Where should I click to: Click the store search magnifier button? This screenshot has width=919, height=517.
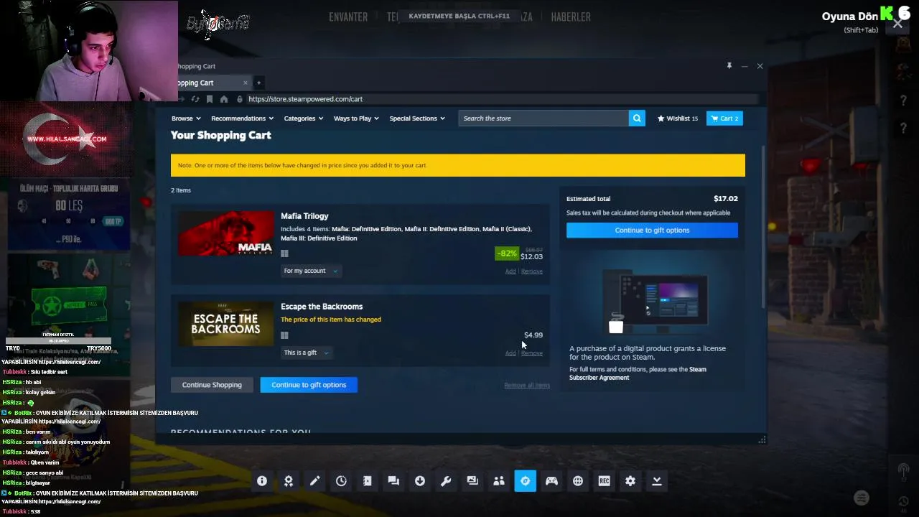tap(637, 118)
